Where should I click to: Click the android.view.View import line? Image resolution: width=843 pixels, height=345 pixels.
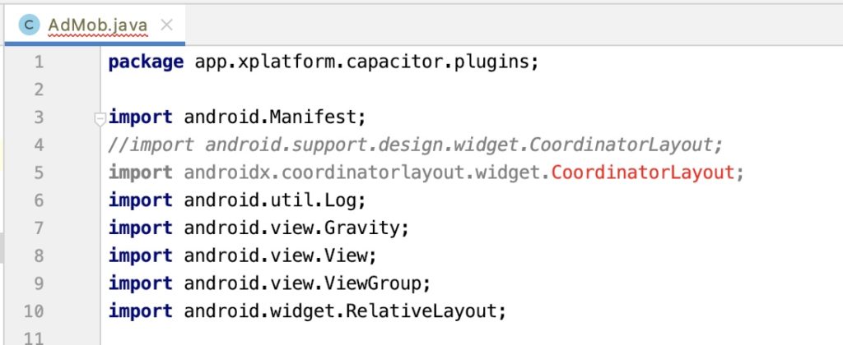(243, 256)
